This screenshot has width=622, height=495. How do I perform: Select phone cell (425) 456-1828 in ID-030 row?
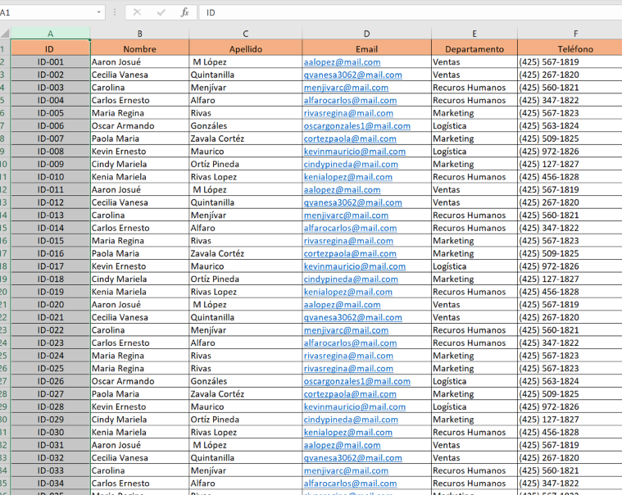(x=570, y=432)
